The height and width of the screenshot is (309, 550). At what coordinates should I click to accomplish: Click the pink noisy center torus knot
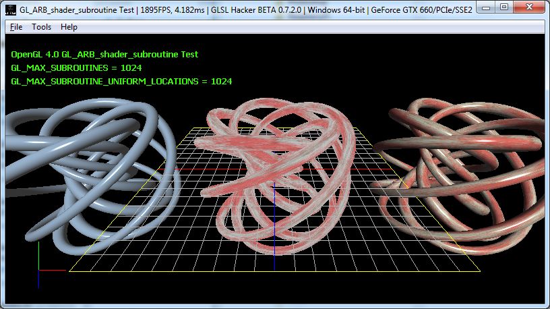tap(276, 175)
